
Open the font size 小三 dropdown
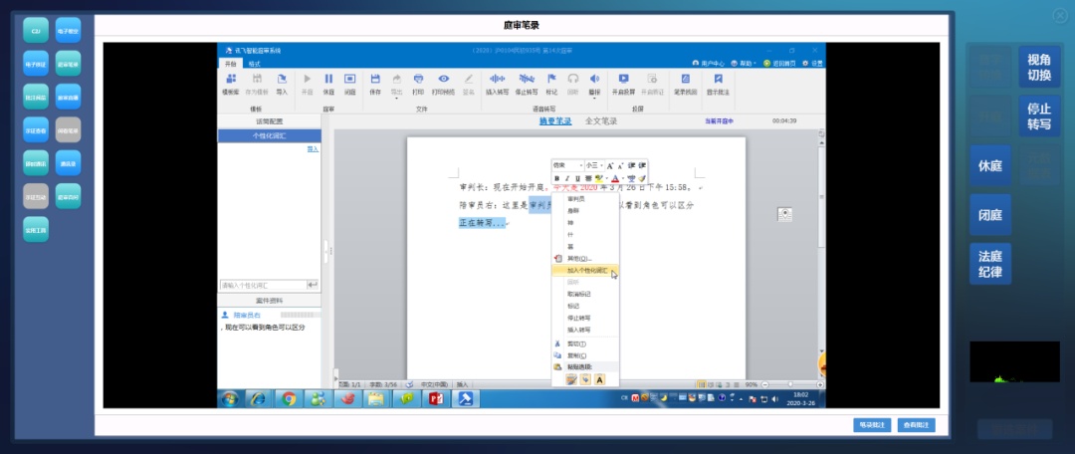coord(602,166)
